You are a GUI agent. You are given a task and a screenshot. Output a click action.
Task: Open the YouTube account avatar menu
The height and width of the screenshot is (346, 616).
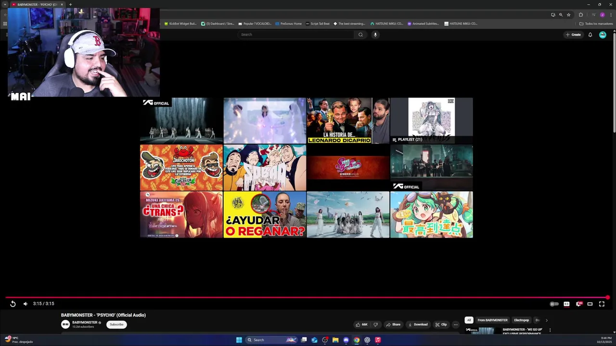pyautogui.click(x=603, y=35)
